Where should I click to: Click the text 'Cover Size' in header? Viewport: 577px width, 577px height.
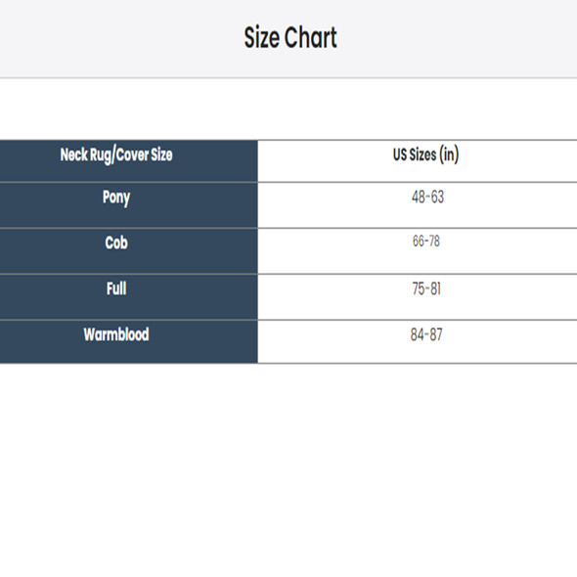coord(145,155)
